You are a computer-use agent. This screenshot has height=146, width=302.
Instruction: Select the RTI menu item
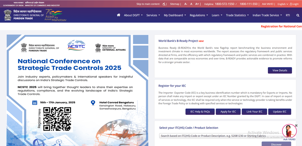pyautogui.click(x=288, y=15)
